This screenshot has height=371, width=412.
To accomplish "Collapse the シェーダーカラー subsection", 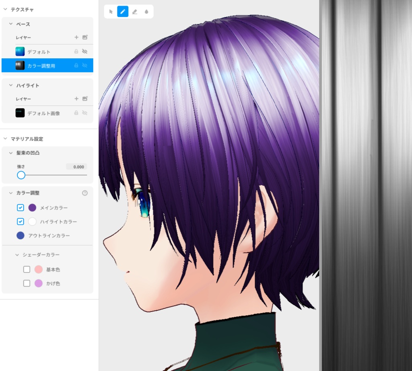I will tap(16, 254).
